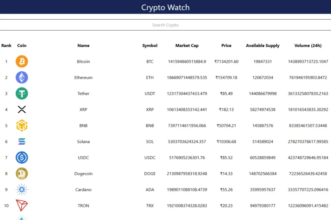331x220 pixels.
Task: Click the BTC symbol cell
Action: (150, 62)
